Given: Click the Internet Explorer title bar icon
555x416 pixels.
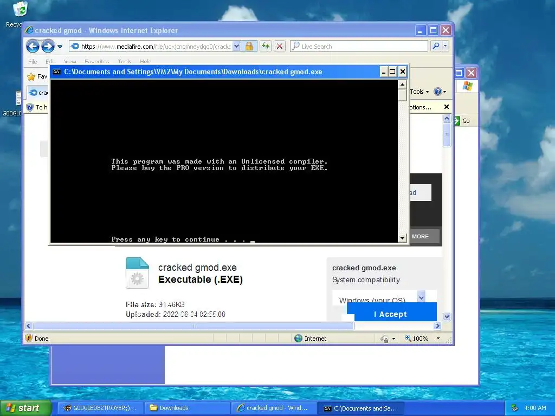Looking at the screenshot, I should [29, 30].
